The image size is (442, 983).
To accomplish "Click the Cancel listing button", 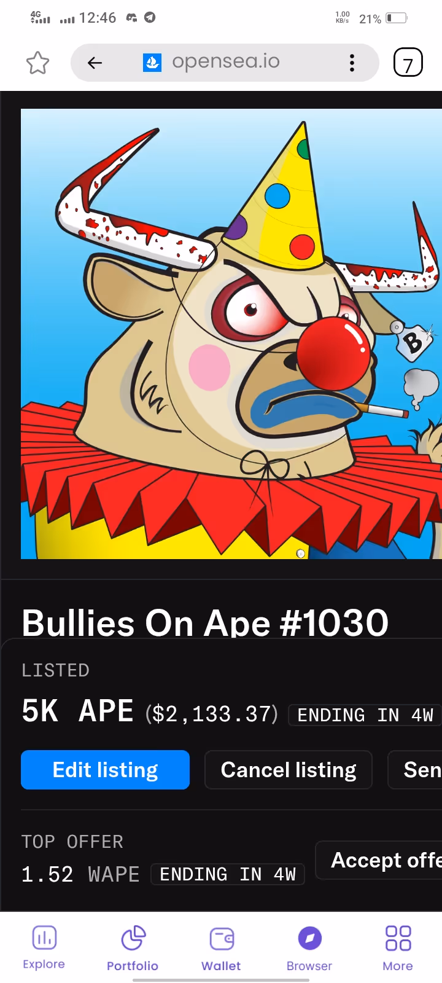I will click(289, 770).
